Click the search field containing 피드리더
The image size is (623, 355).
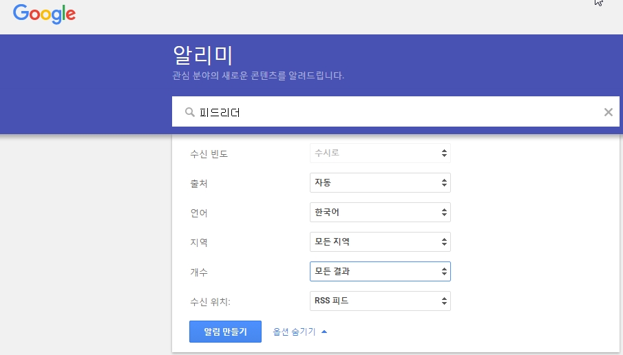[395, 111]
